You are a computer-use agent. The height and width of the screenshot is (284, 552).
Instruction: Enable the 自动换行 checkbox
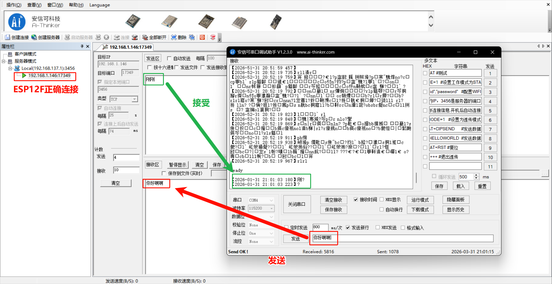tap(382, 209)
